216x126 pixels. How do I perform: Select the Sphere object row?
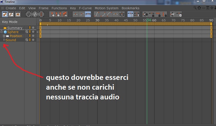pos(13,32)
